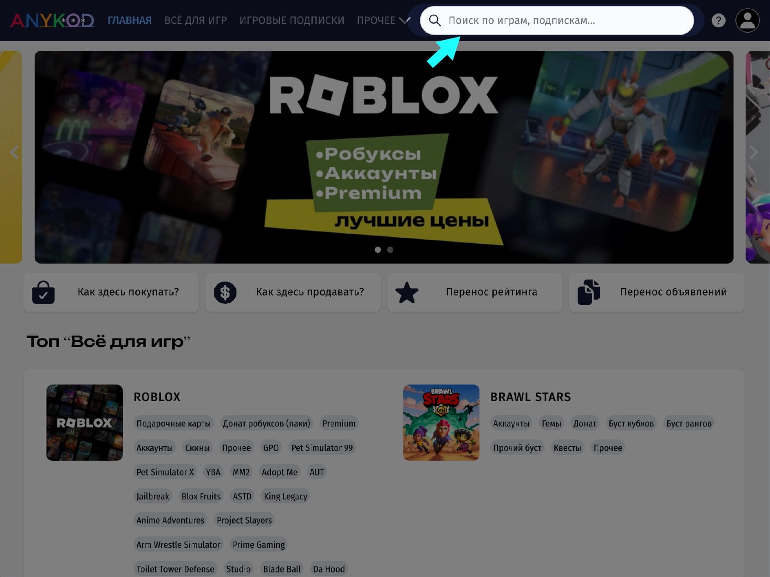Click the search magnifier icon
770x577 pixels.
[435, 20]
